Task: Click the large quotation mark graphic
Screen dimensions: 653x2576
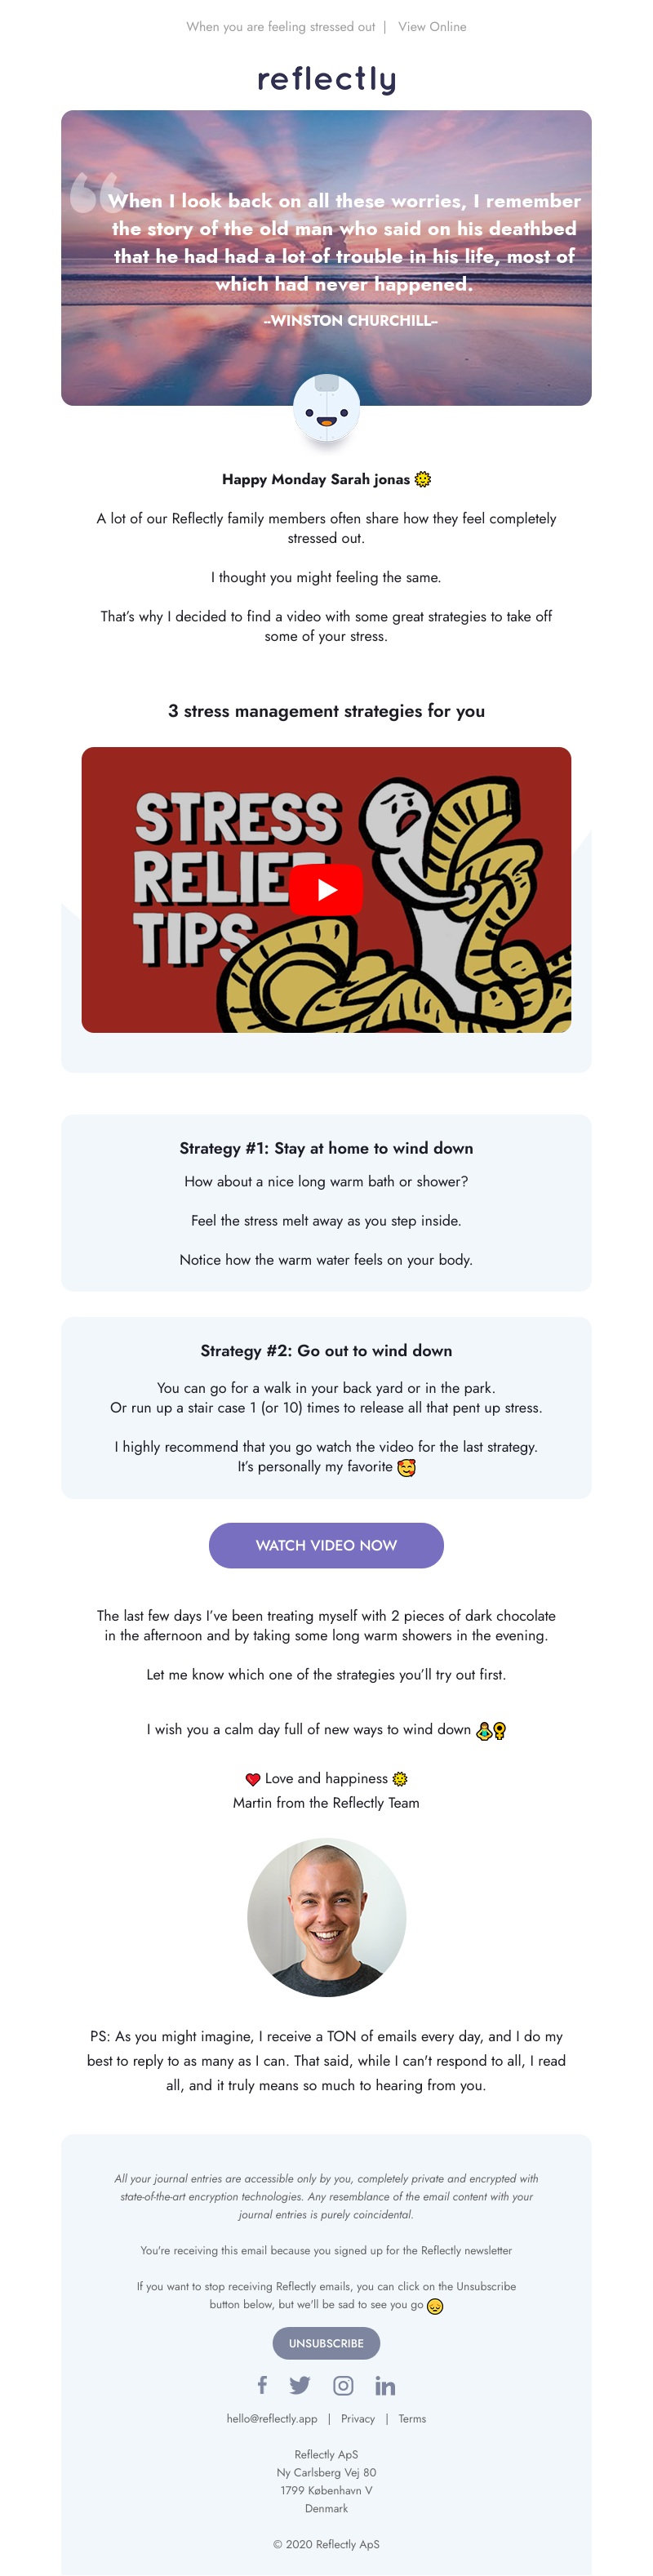Action: click(95, 192)
